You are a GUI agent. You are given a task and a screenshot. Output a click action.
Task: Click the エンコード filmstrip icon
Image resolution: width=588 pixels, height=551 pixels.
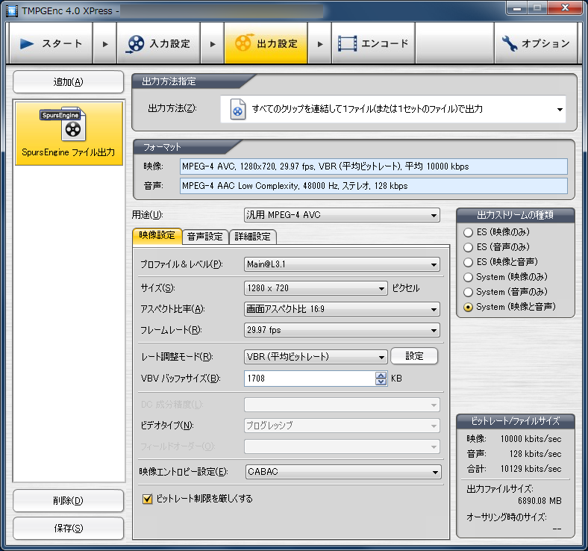pyautogui.click(x=347, y=43)
